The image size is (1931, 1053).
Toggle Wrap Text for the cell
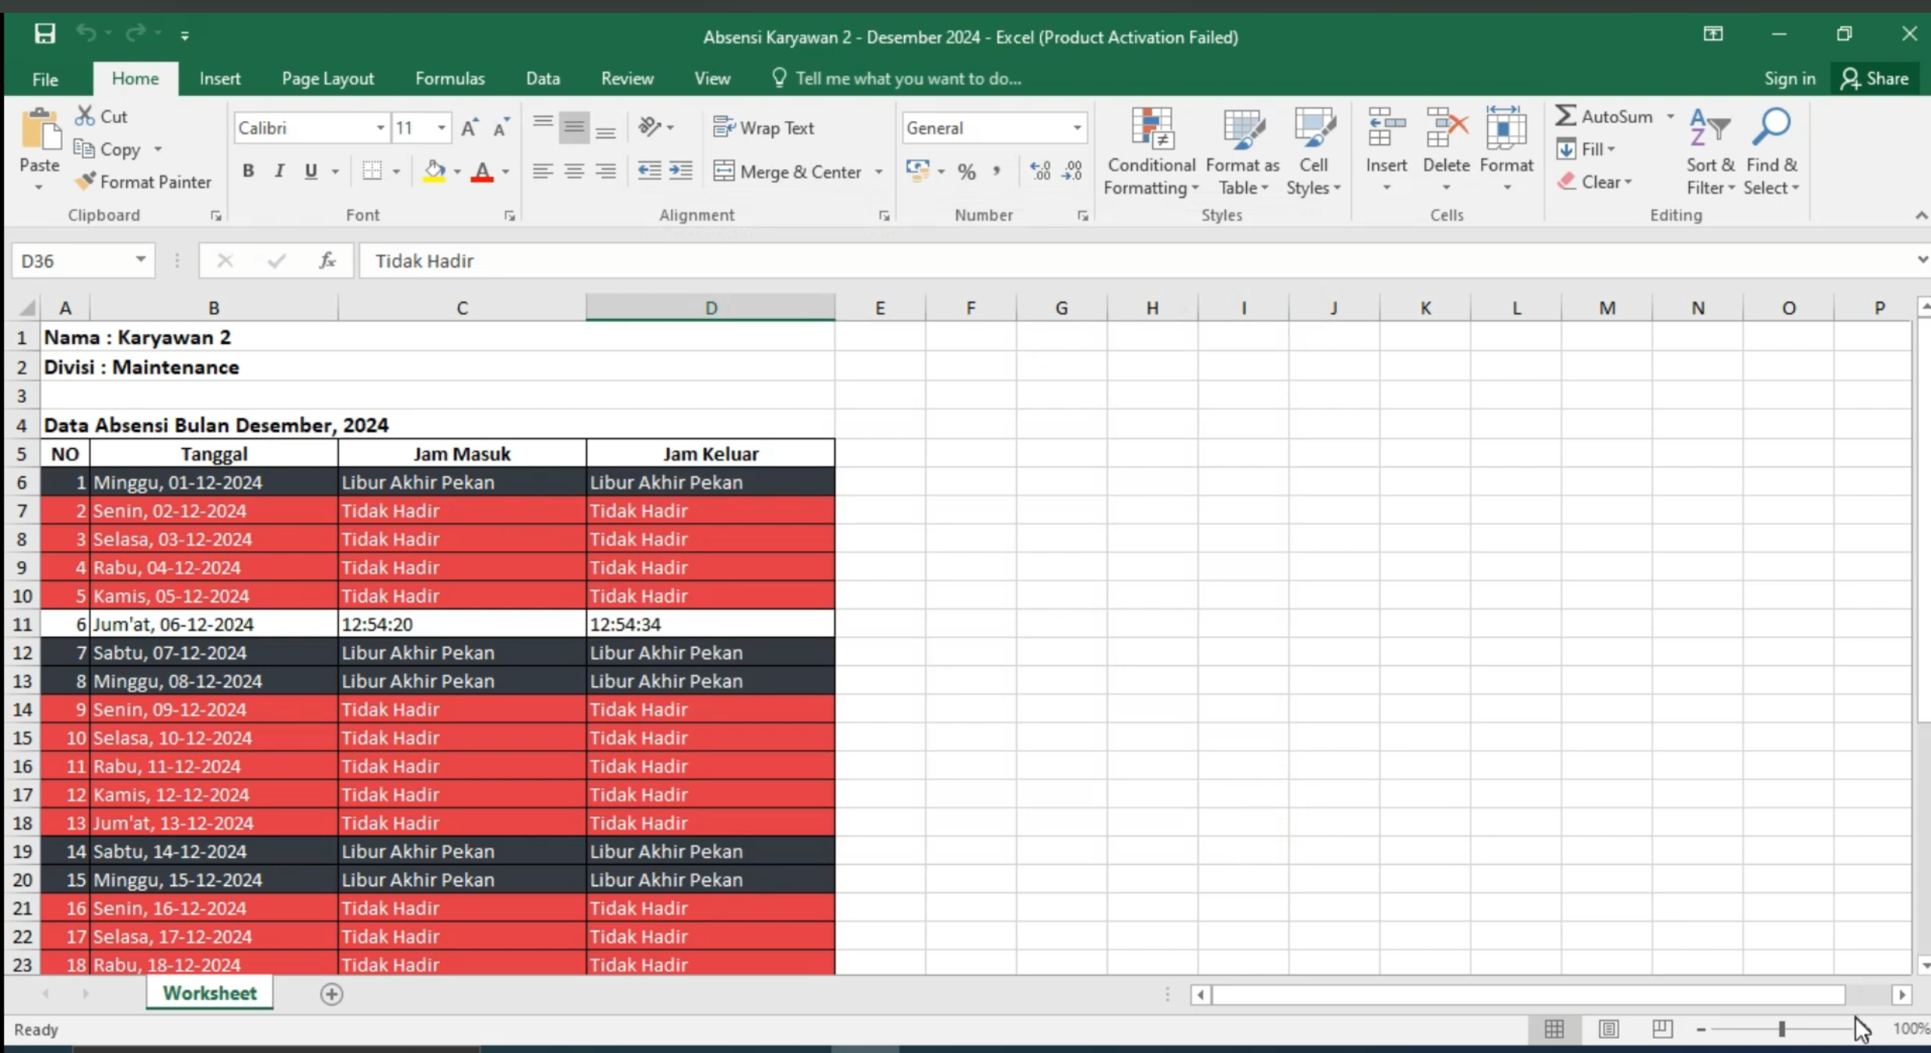pyautogui.click(x=764, y=128)
